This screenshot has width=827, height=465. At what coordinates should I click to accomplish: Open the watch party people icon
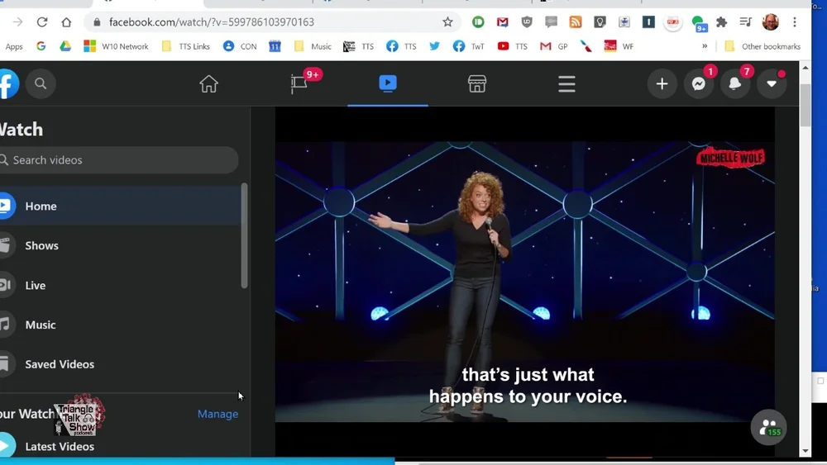[x=768, y=427]
